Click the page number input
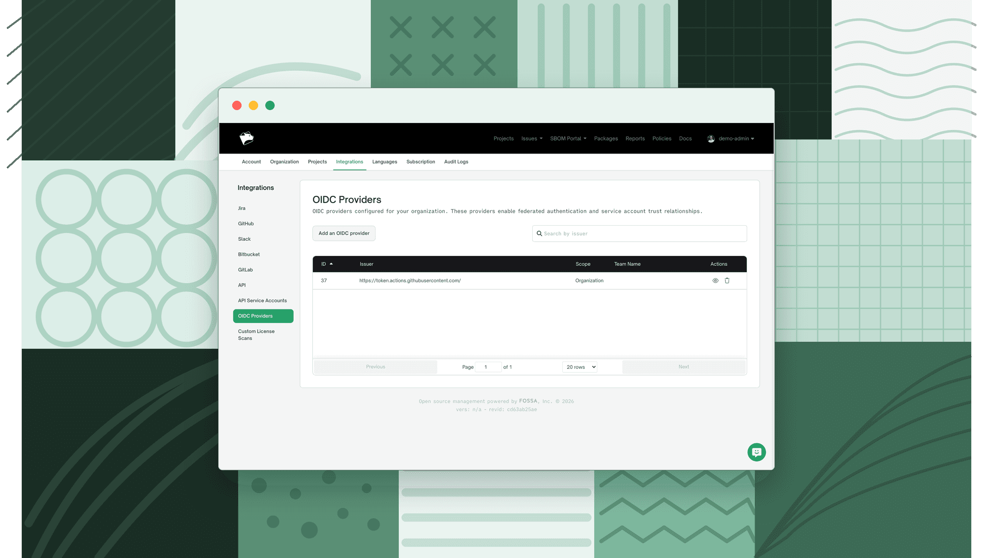 pyautogui.click(x=488, y=367)
